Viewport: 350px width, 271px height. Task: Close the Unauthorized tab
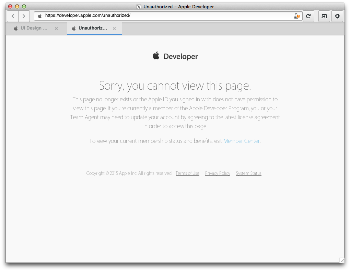114,29
